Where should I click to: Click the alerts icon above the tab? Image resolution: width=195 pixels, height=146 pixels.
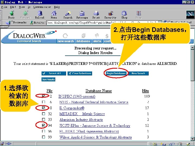click(97, 35)
